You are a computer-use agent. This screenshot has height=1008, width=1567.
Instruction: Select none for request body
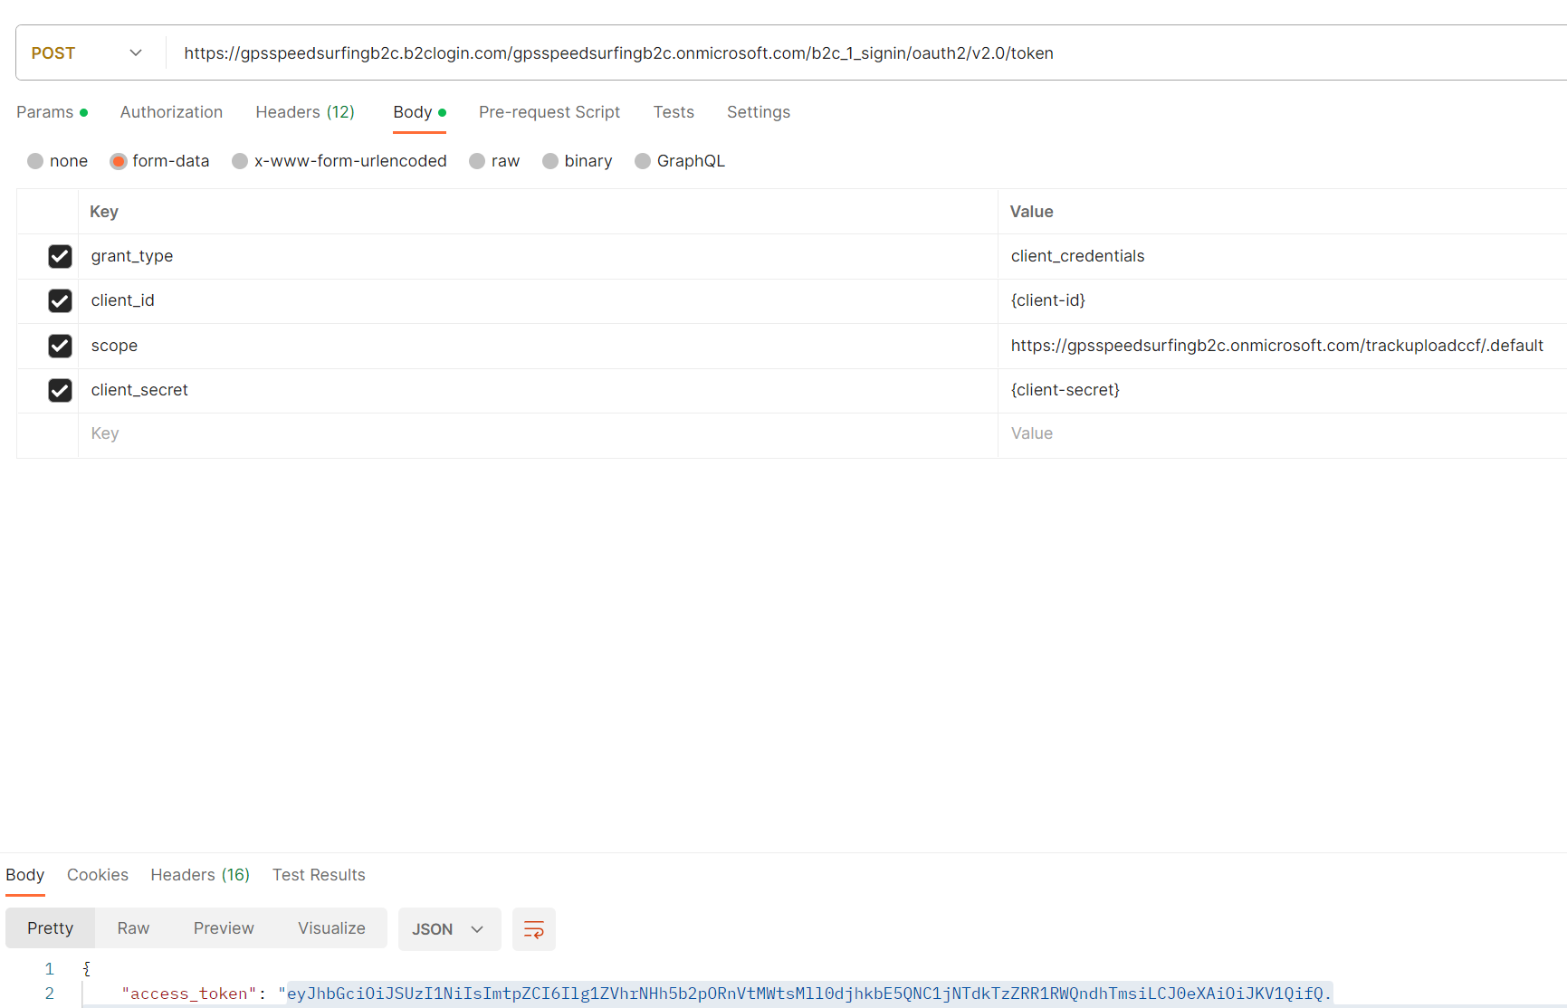click(56, 160)
